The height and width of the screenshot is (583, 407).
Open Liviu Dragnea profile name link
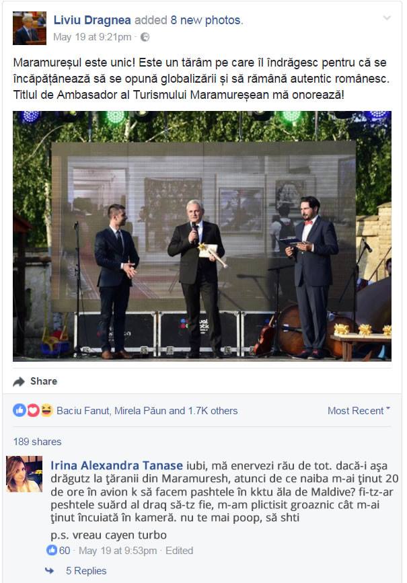(x=92, y=20)
